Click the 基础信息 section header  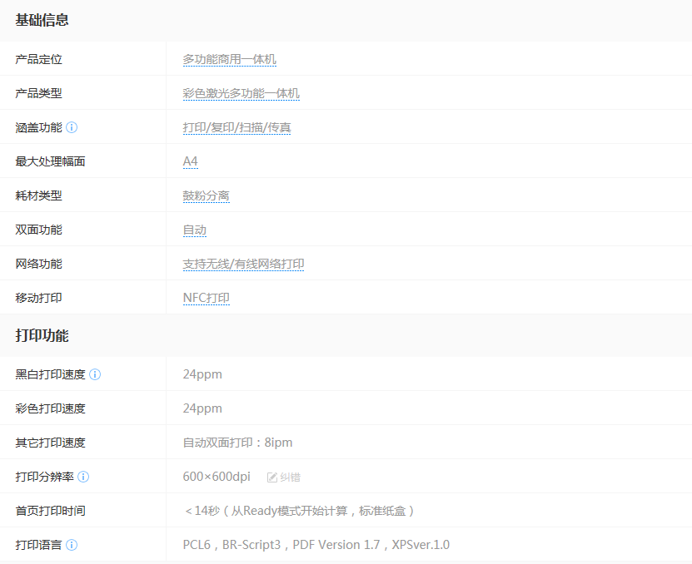point(42,20)
